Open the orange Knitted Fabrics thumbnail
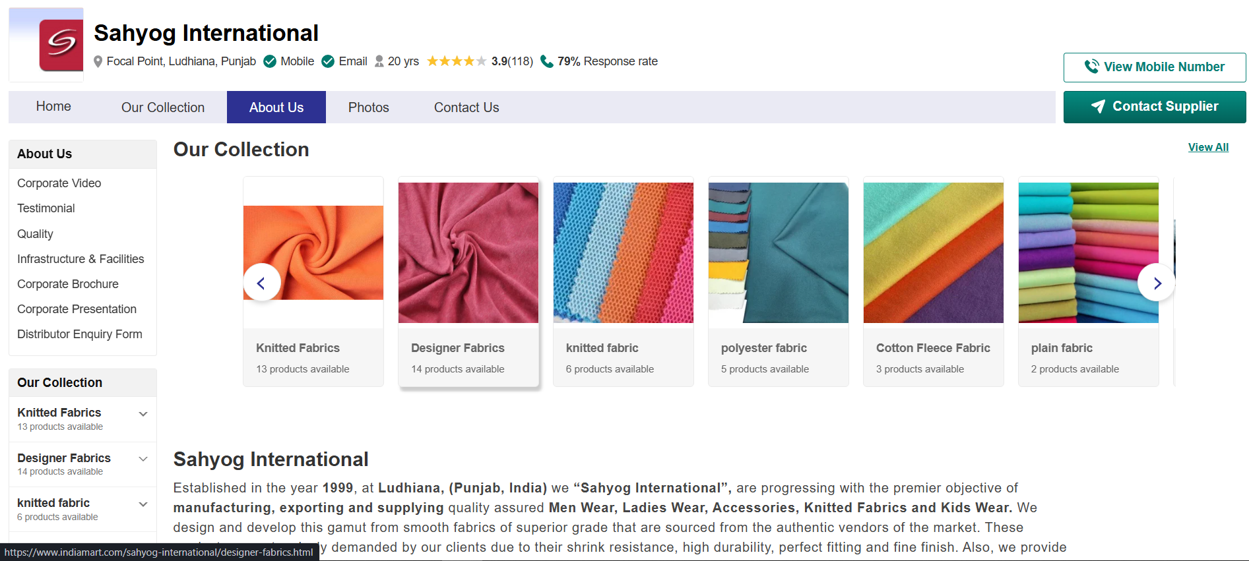 pyautogui.click(x=313, y=252)
